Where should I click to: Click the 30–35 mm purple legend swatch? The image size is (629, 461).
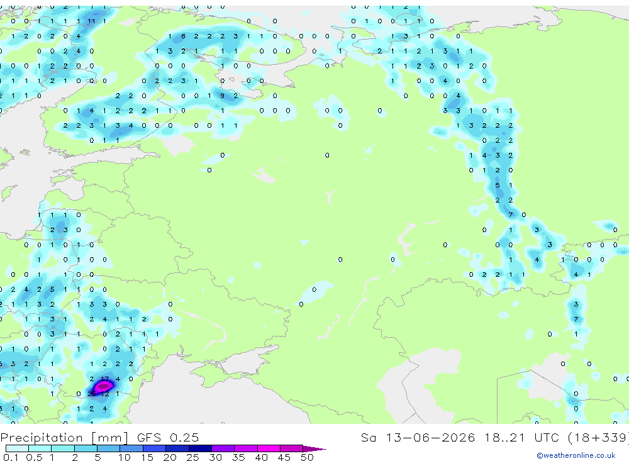click(x=223, y=448)
